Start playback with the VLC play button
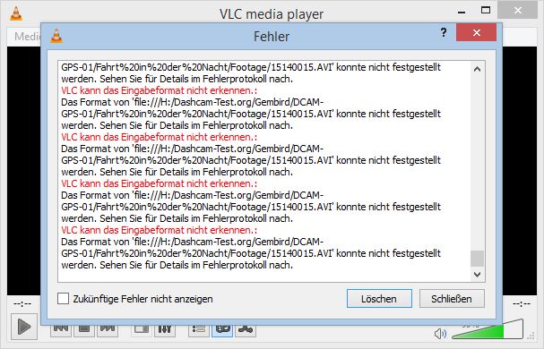 click(24, 327)
